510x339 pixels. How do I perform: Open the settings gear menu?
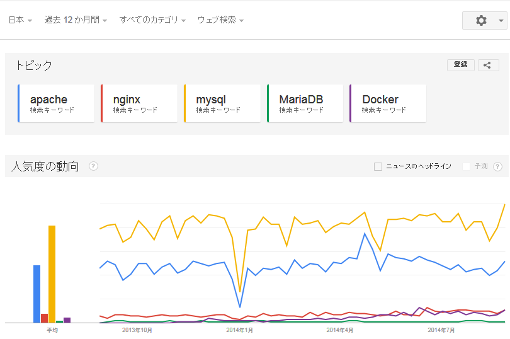(x=482, y=20)
